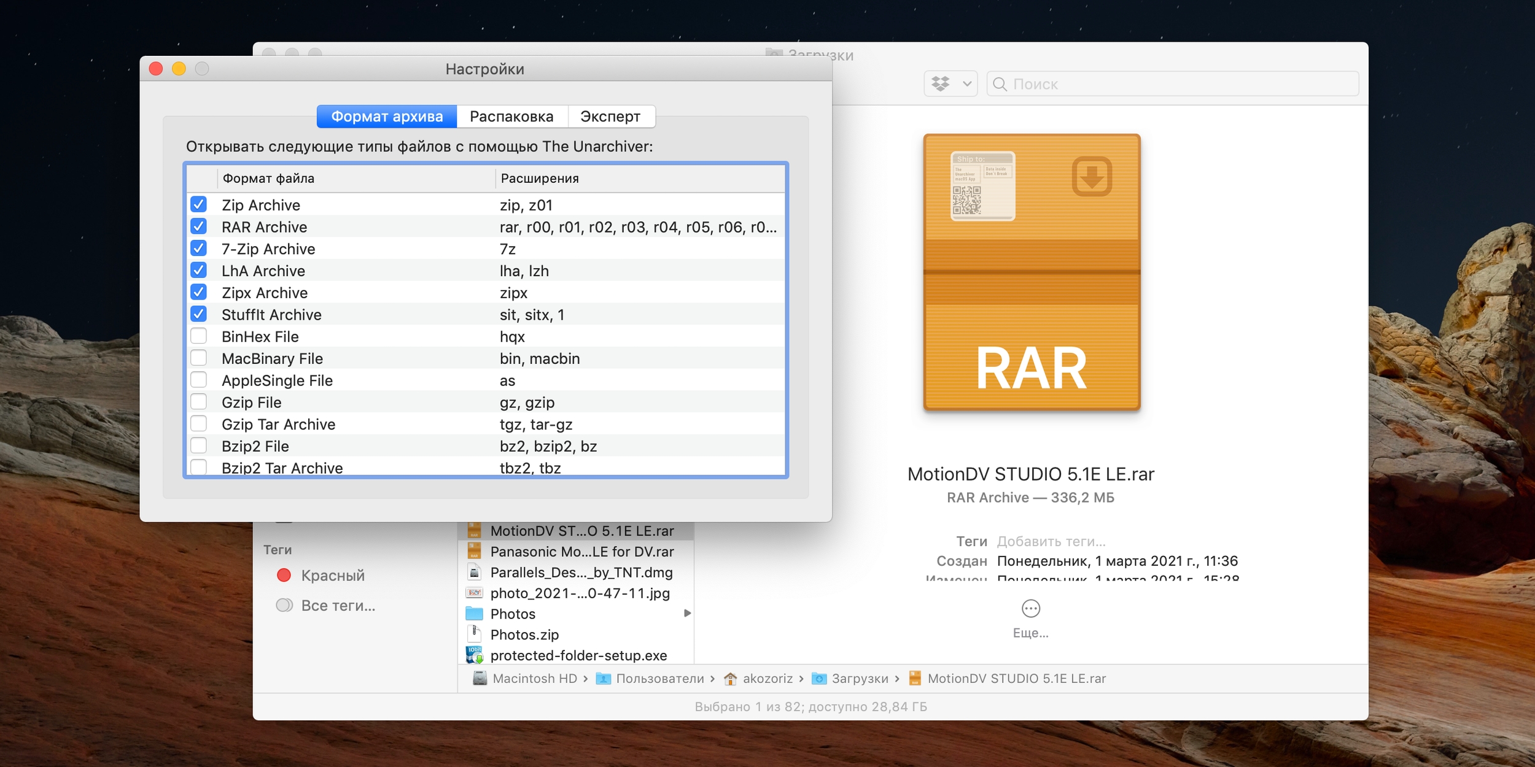Screen dimensions: 1535x767
Task: Click akozoriz home in path bar
Action: (x=759, y=679)
